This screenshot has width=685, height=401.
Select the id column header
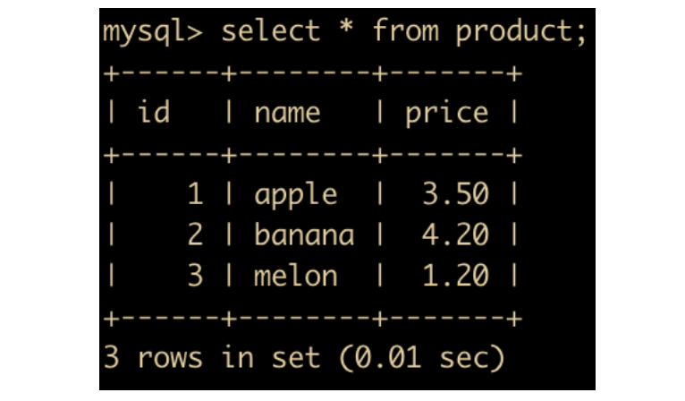[153, 112]
